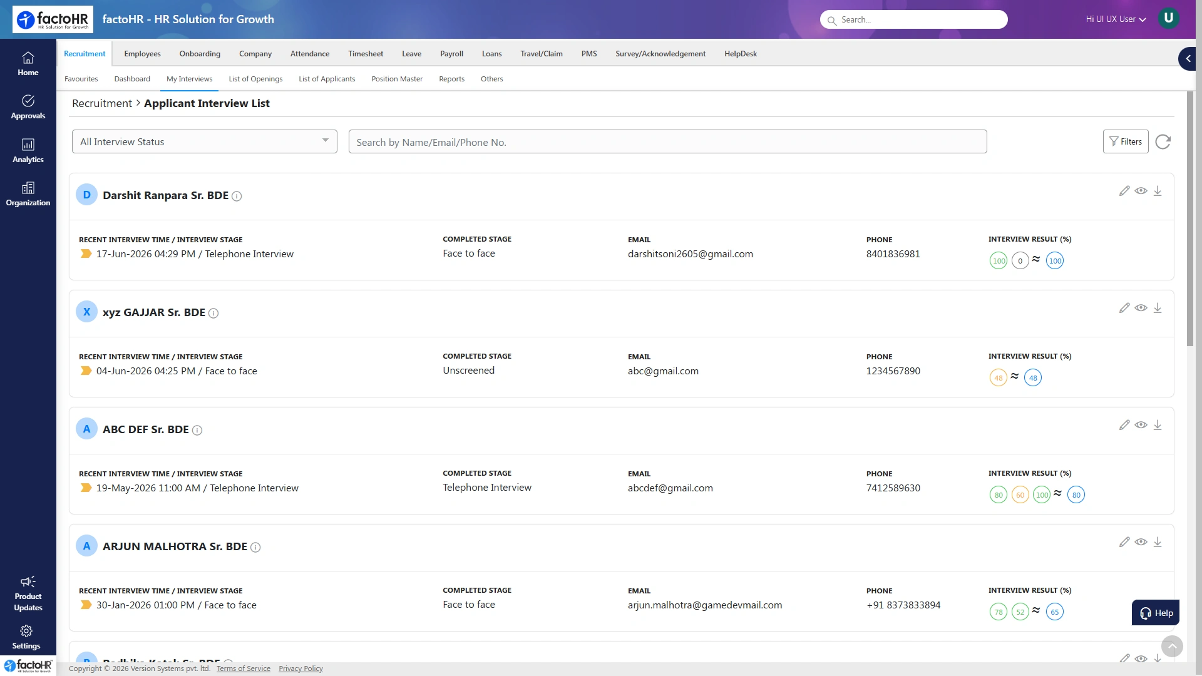Open the Privacy Policy link
The height and width of the screenshot is (676, 1202).
(300, 668)
